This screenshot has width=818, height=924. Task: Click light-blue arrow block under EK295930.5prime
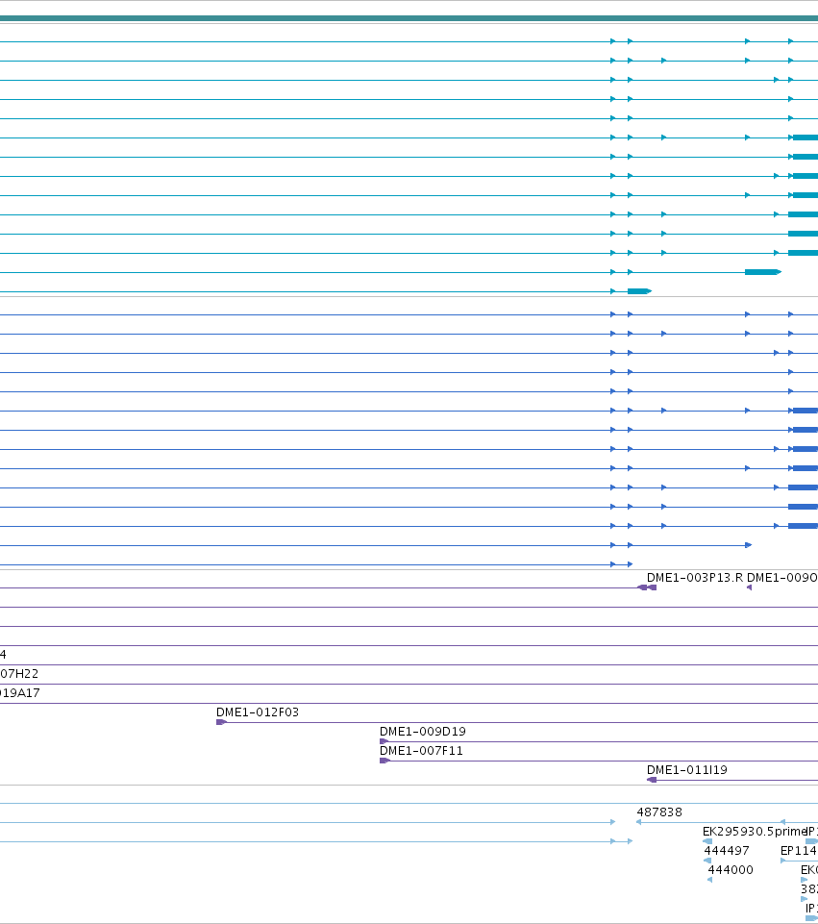point(707,841)
